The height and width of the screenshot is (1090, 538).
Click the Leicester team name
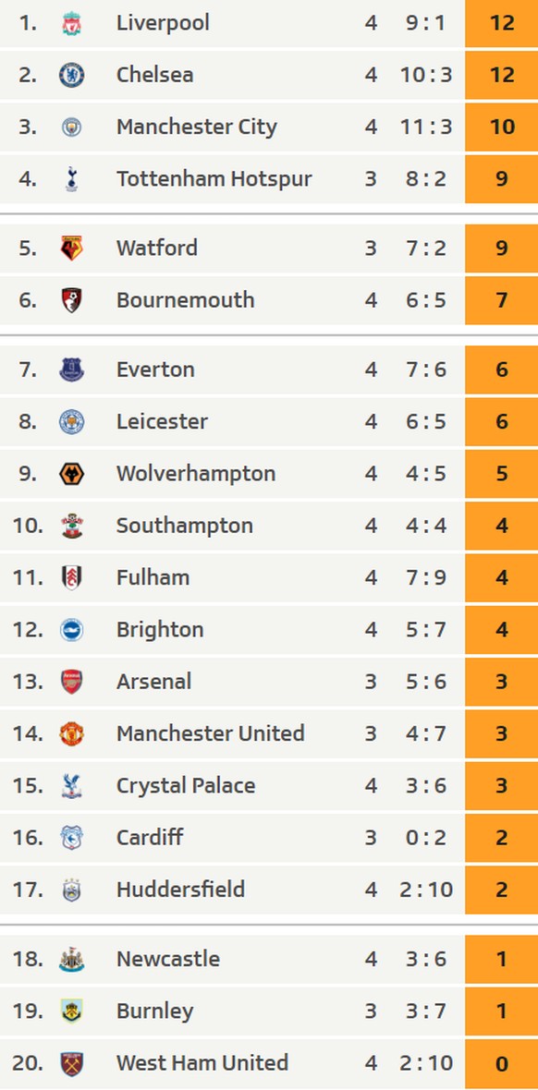(x=162, y=421)
